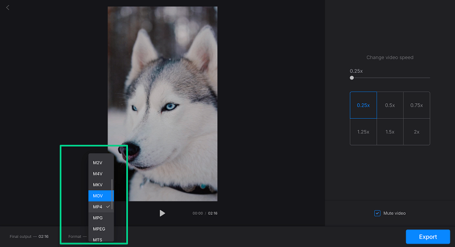Export the video with Export button
The image size is (455, 247).
(428, 237)
